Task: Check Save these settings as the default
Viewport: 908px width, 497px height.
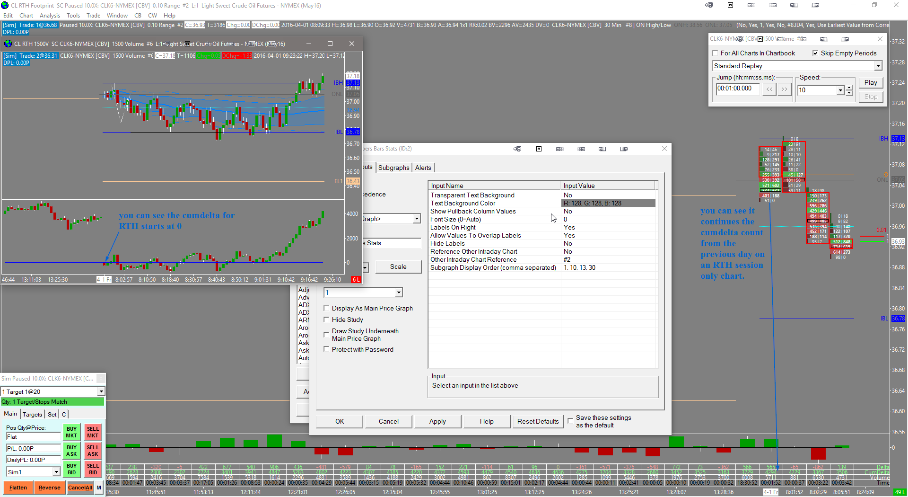Action: coord(570,420)
